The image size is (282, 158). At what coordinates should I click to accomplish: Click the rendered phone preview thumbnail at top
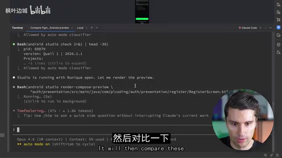142,12
